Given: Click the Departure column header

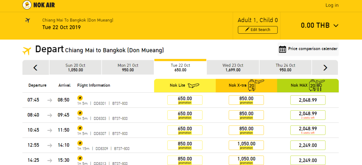Looking at the screenshot, I should click(37, 86).
